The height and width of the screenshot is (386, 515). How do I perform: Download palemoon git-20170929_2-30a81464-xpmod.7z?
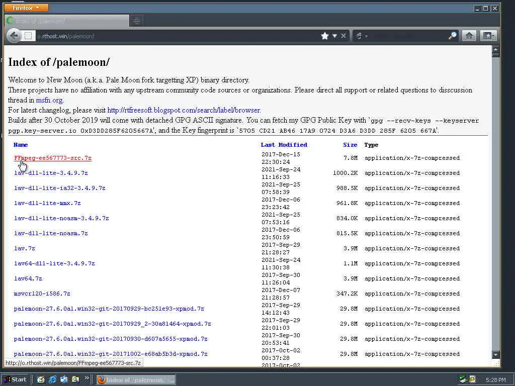click(x=112, y=324)
